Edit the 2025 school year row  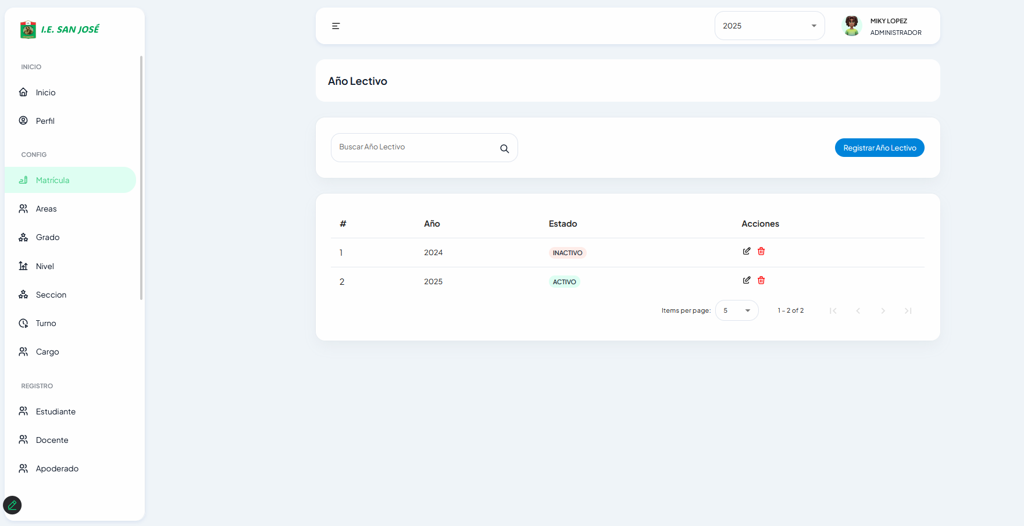pyautogui.click(x=747, y=280)
